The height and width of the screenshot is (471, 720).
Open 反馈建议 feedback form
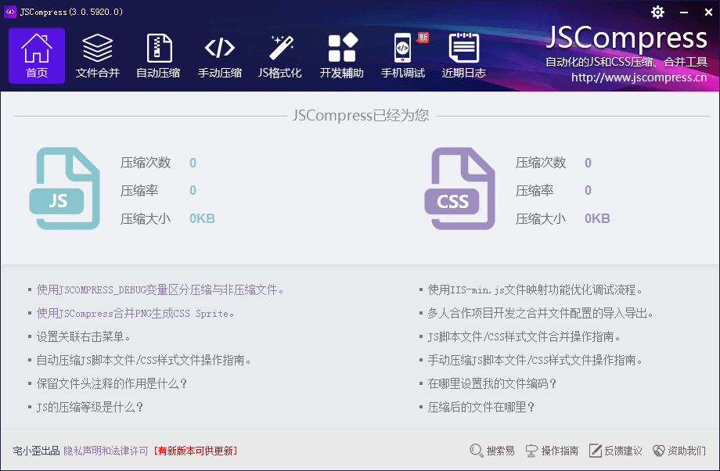pos(615,451)
